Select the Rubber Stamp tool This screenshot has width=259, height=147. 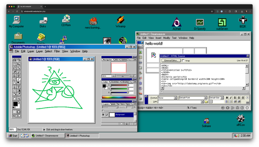[x=15, y=76]
